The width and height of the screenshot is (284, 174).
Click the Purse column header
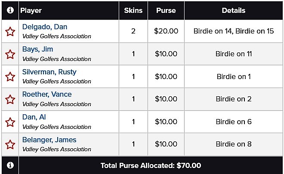tap(166, 10)
